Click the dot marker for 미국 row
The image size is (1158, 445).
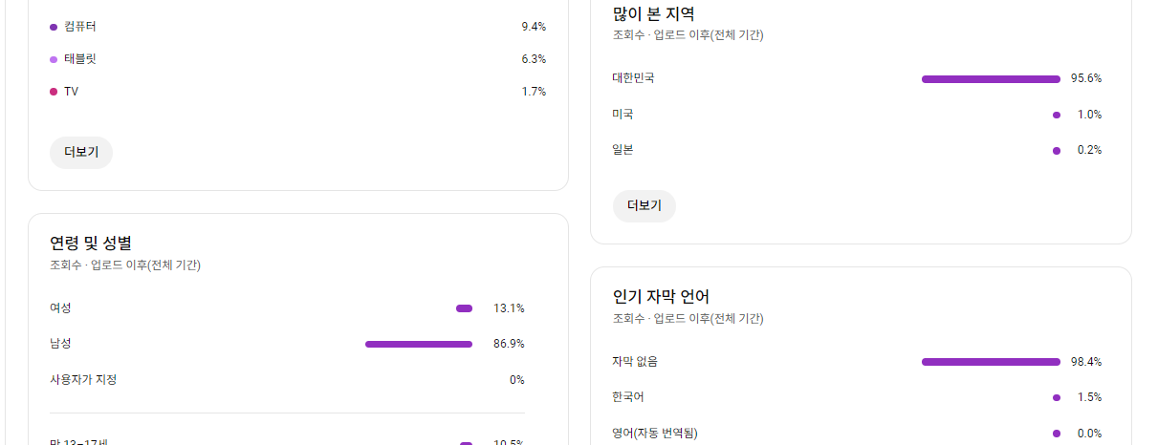[x=1057, y=115]
